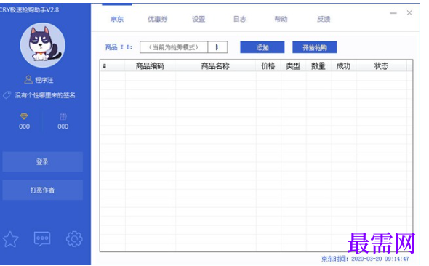Click the 开始抢购 start button

click(x=314, y=47)
